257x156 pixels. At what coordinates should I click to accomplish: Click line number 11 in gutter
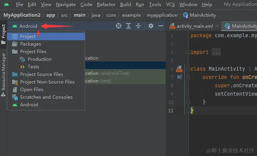[x=171, y=111]
